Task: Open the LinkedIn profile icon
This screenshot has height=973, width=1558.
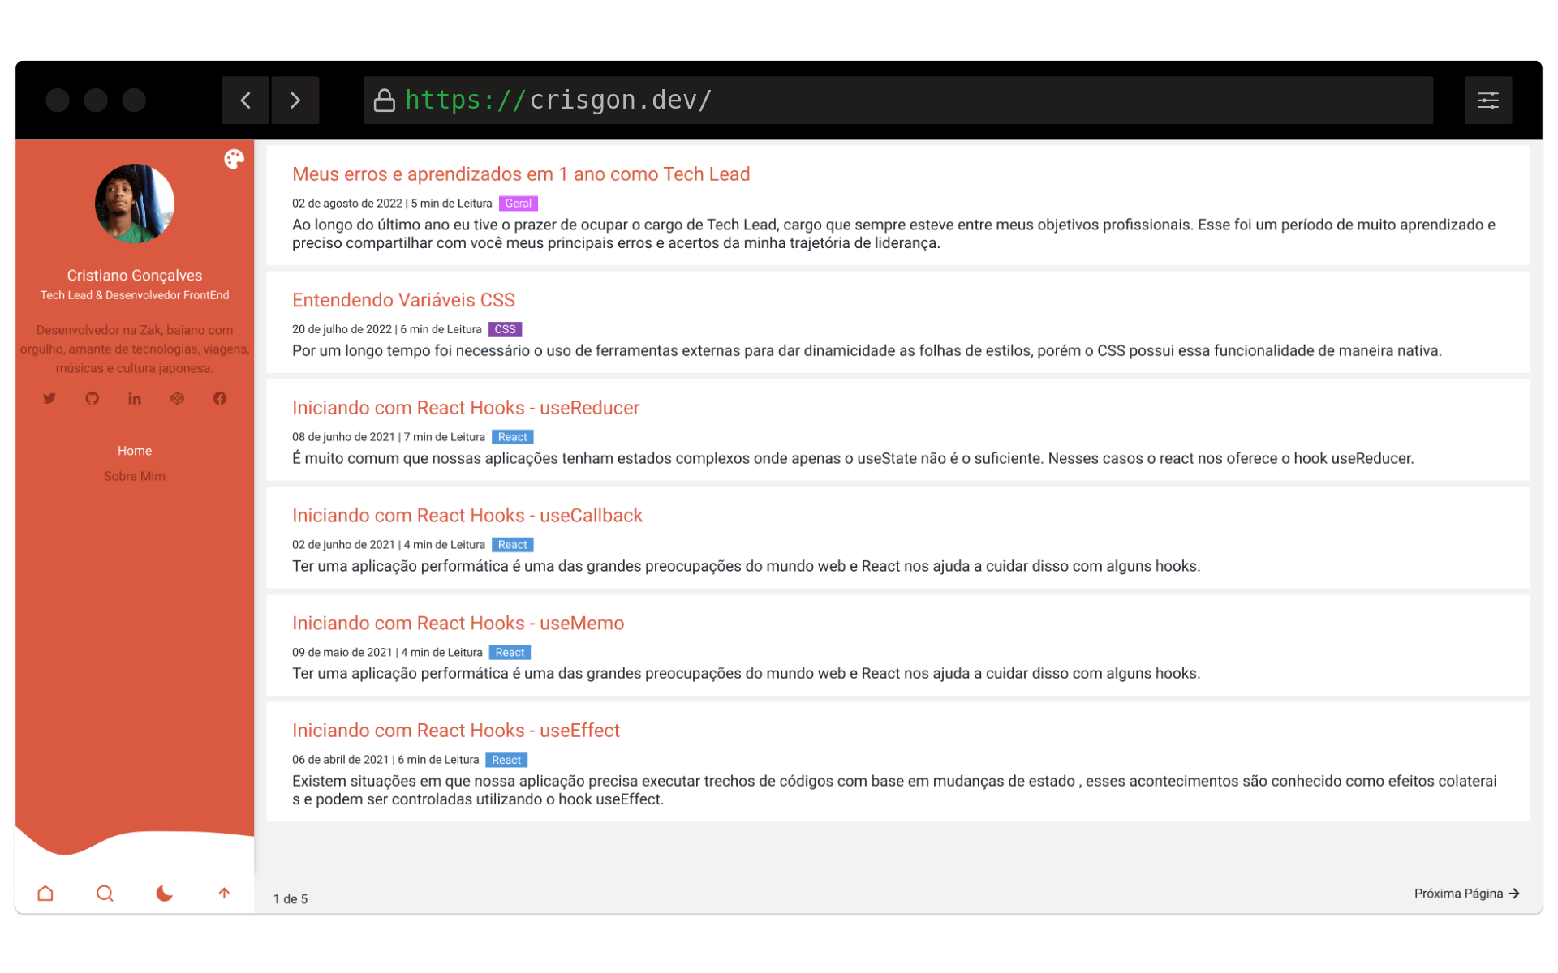Action: click(135, 398)
